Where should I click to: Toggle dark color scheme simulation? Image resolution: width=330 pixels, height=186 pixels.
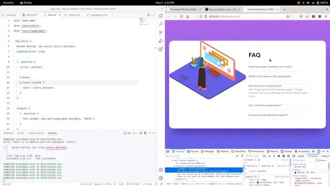click(284, 156)
